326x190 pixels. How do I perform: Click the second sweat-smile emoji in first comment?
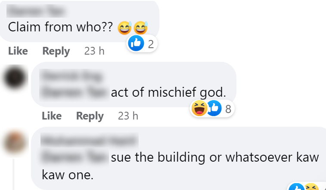(x=140, y=28)
